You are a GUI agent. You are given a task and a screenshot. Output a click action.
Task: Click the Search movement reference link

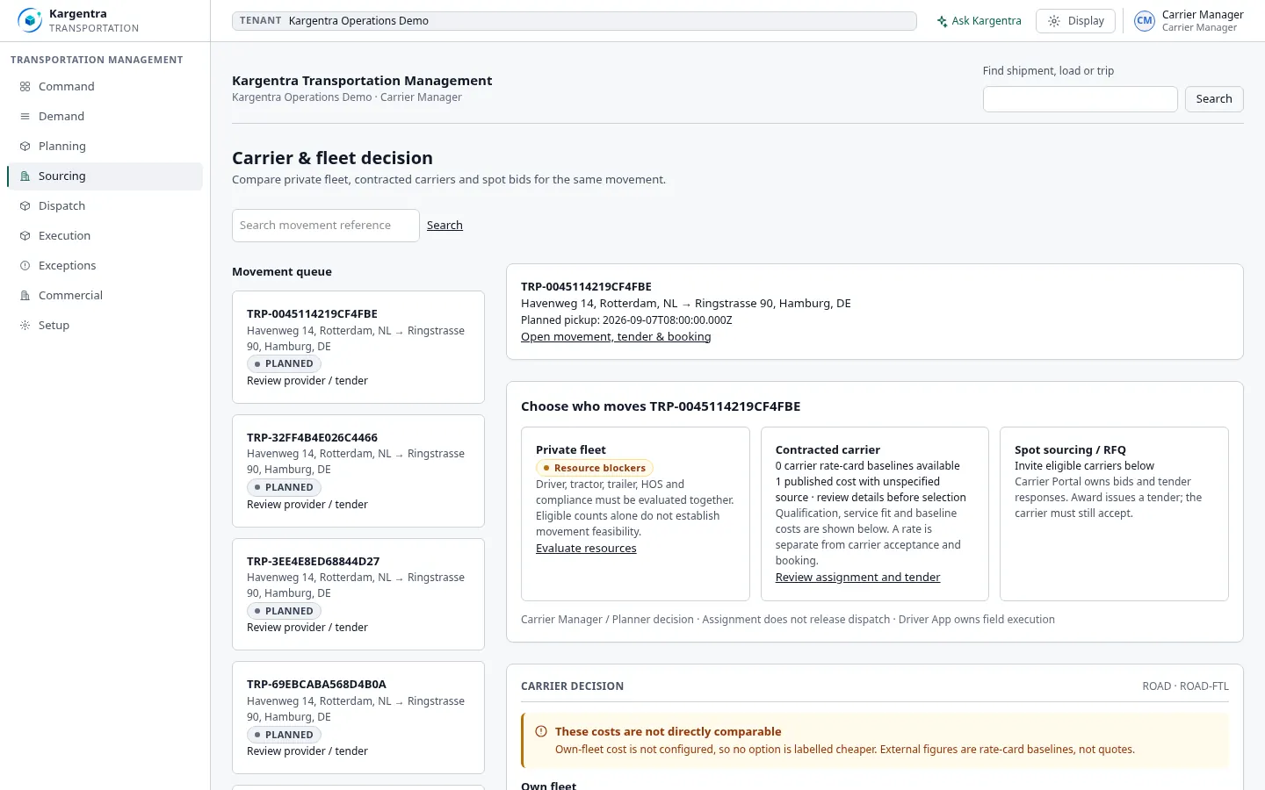(x=445, y=226)
